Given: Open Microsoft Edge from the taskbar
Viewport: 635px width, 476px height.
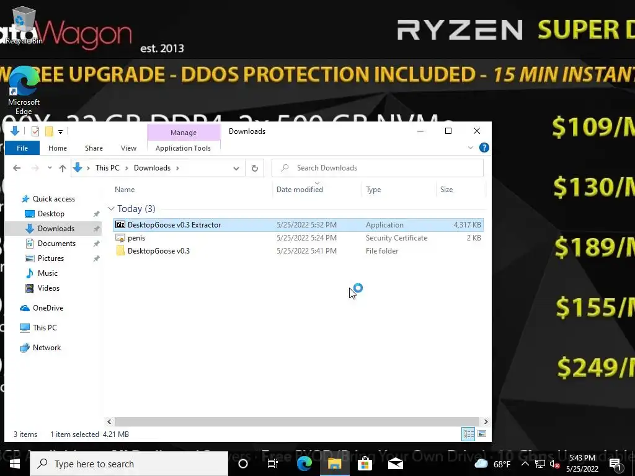Looking at the screenshot, I should click(x=304, y=464).
